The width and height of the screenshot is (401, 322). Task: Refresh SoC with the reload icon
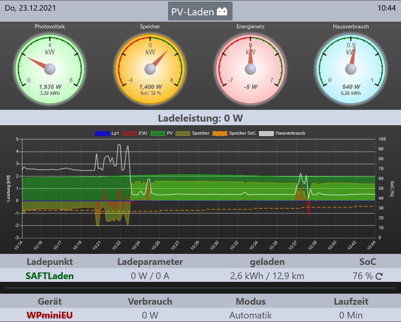pyautogui.click(x=379, y=276)
